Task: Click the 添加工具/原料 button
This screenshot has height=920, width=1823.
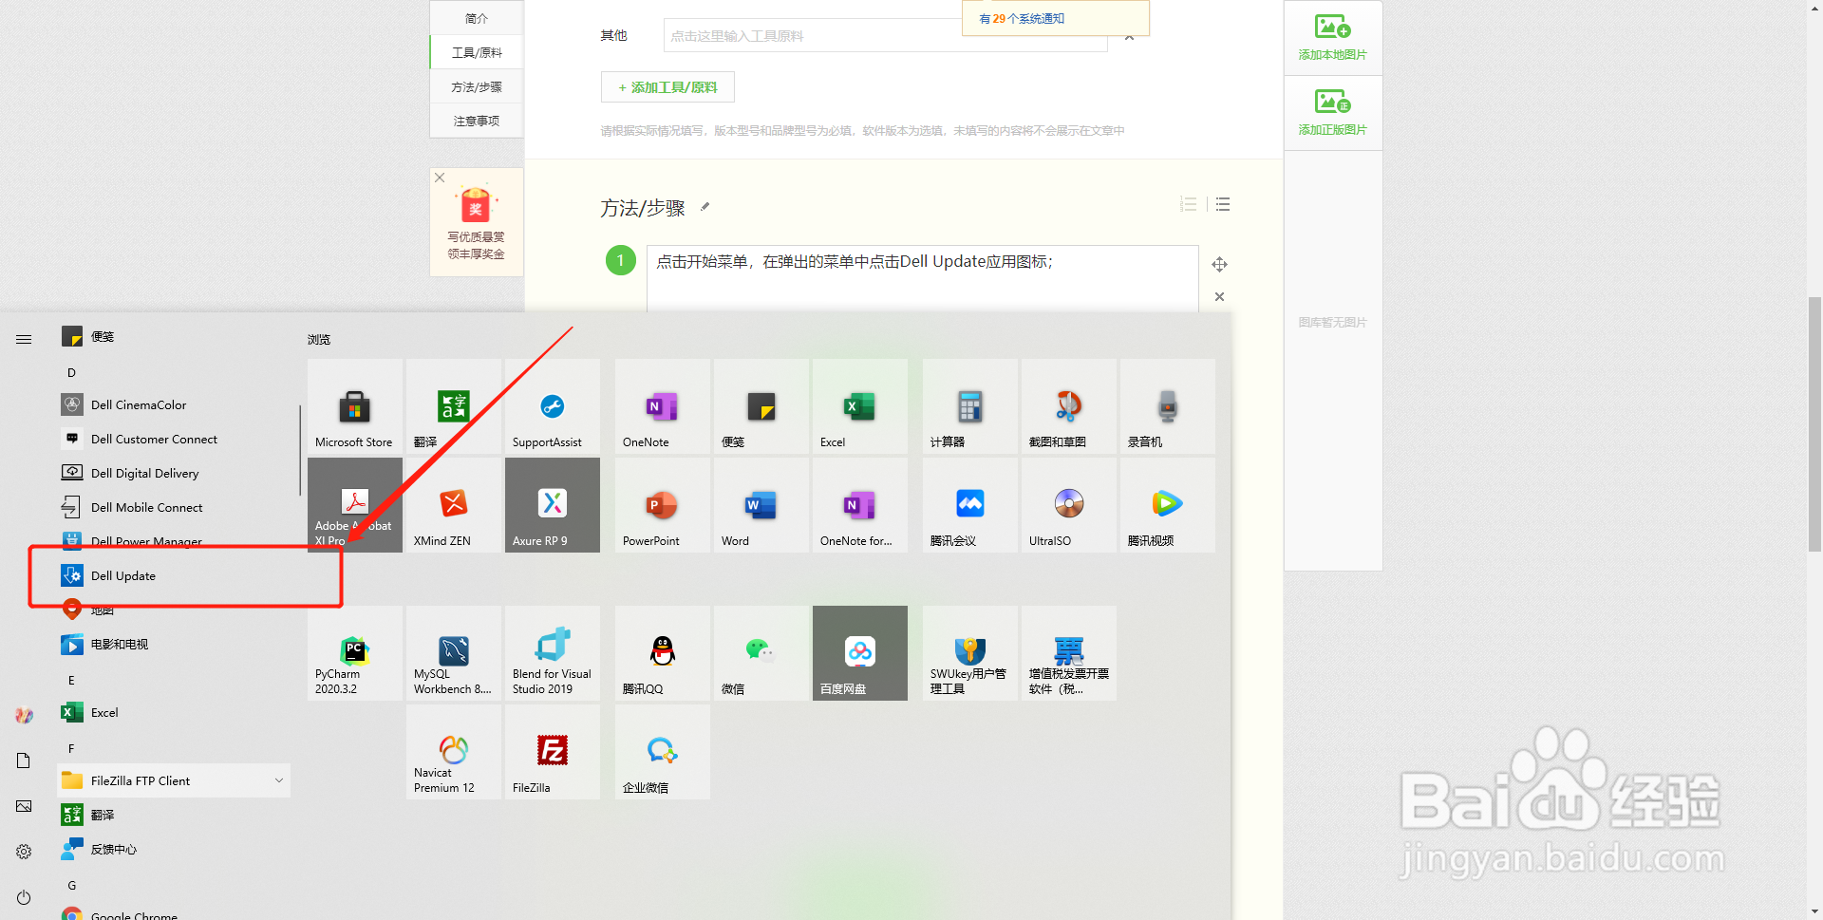Action: click(667, 87)
